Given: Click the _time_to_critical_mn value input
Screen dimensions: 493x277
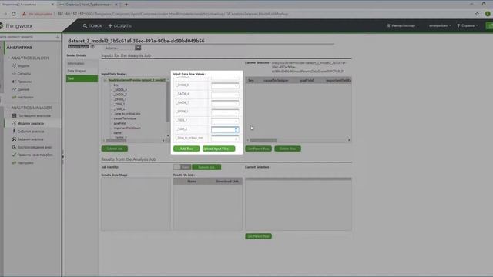Looking at the screenshot, I should 225,138.
